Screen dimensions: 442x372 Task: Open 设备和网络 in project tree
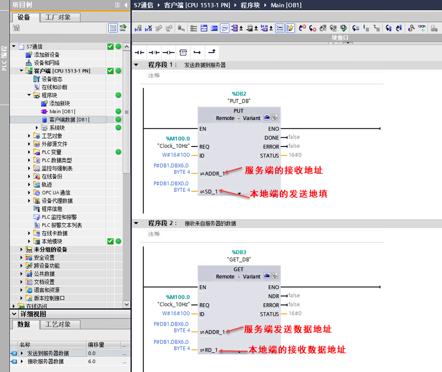click(x=46, y=63)
